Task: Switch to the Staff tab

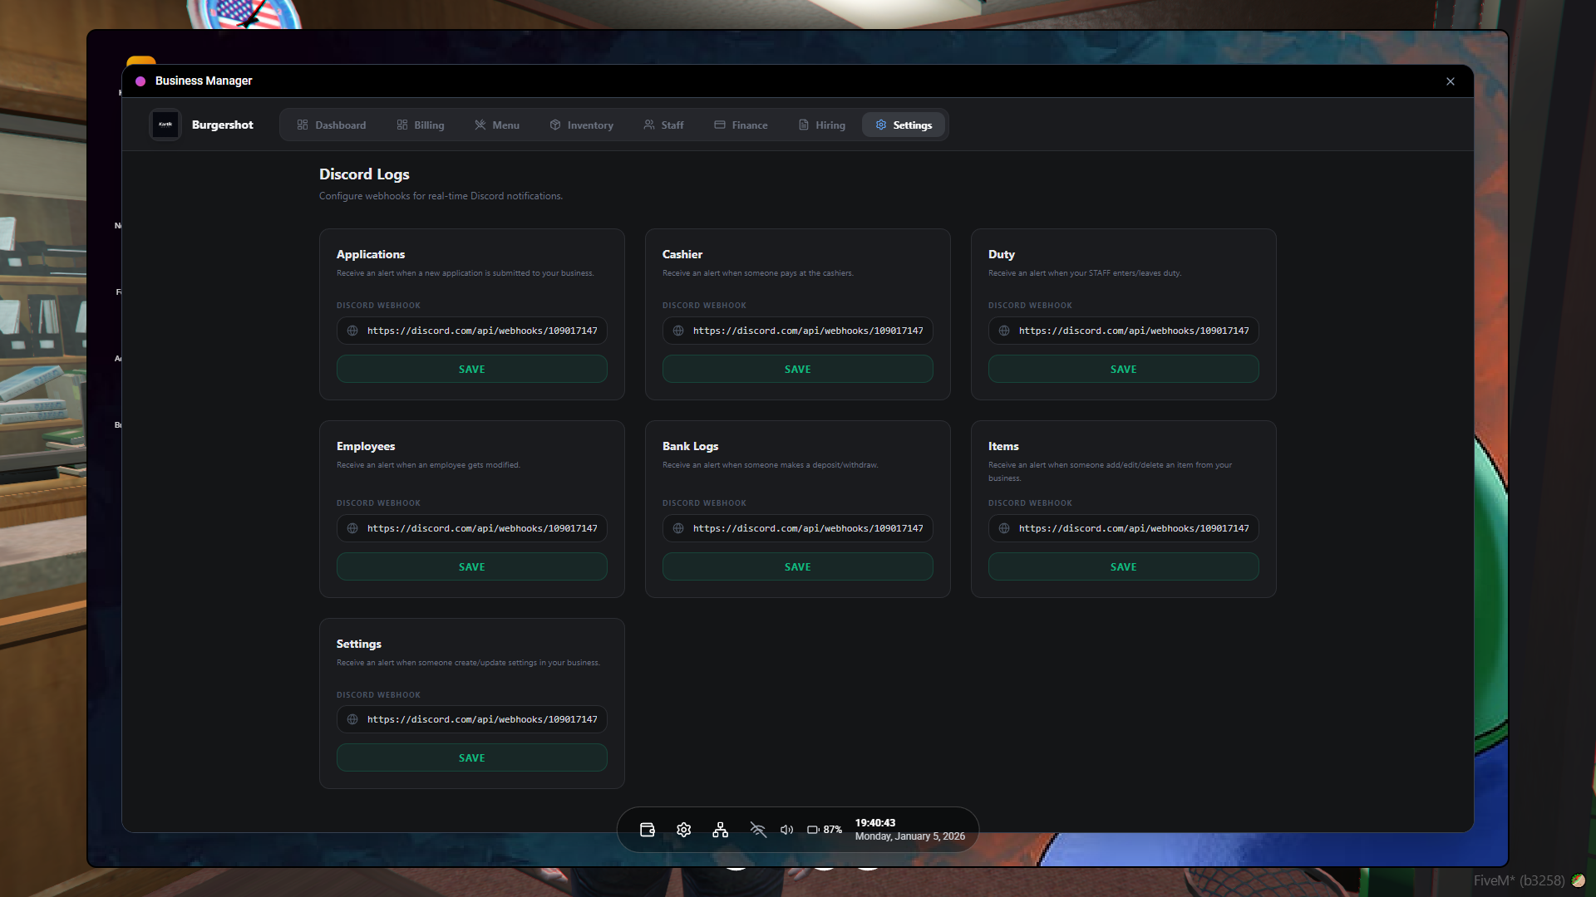Action: pyautogui.click(x=663, y=125)
